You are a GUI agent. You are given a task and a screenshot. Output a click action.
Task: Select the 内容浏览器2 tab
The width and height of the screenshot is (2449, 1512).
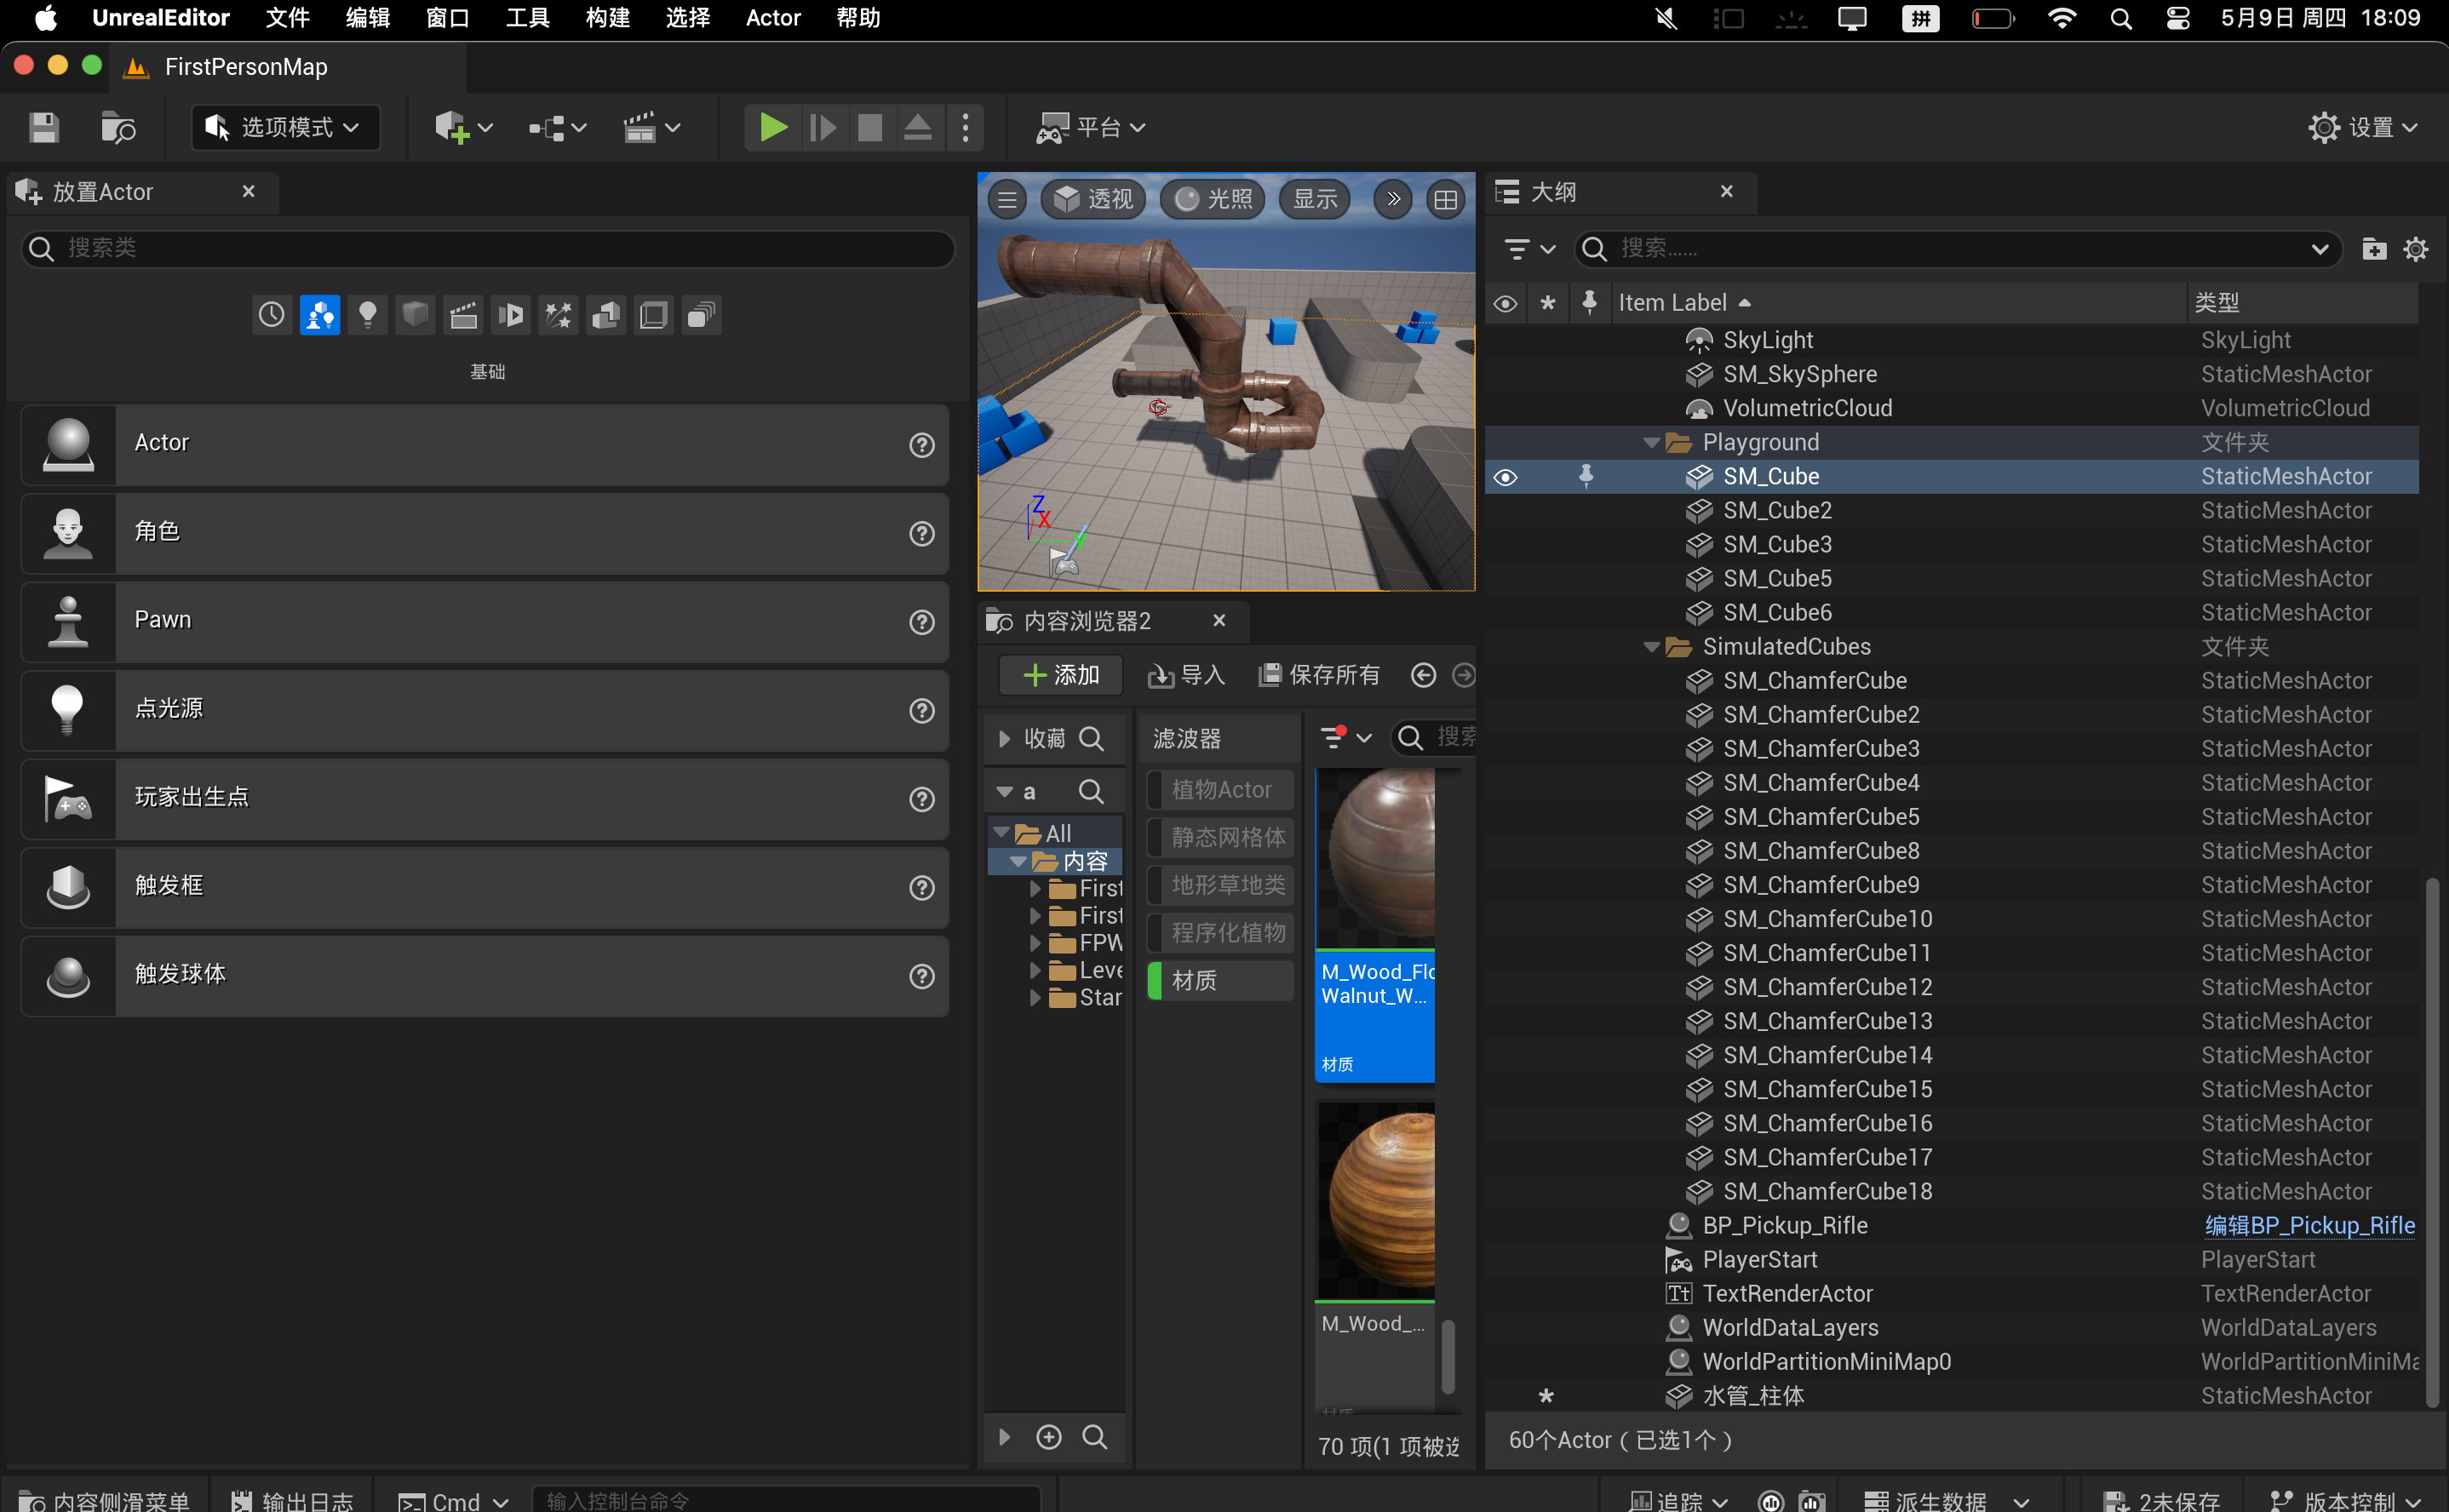1114,621
